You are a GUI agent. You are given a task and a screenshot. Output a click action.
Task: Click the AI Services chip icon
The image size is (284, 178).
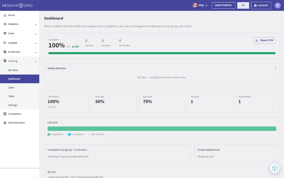(x=5, y=52)
